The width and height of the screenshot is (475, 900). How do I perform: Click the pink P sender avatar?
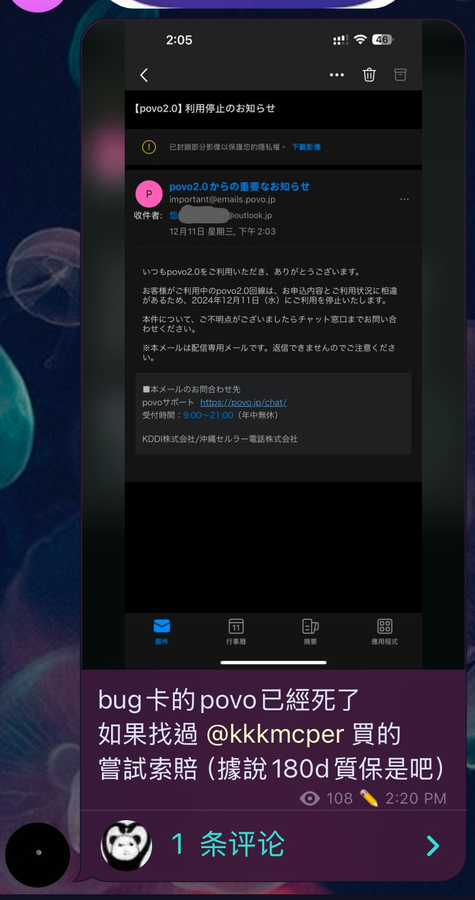coord(149,194)
